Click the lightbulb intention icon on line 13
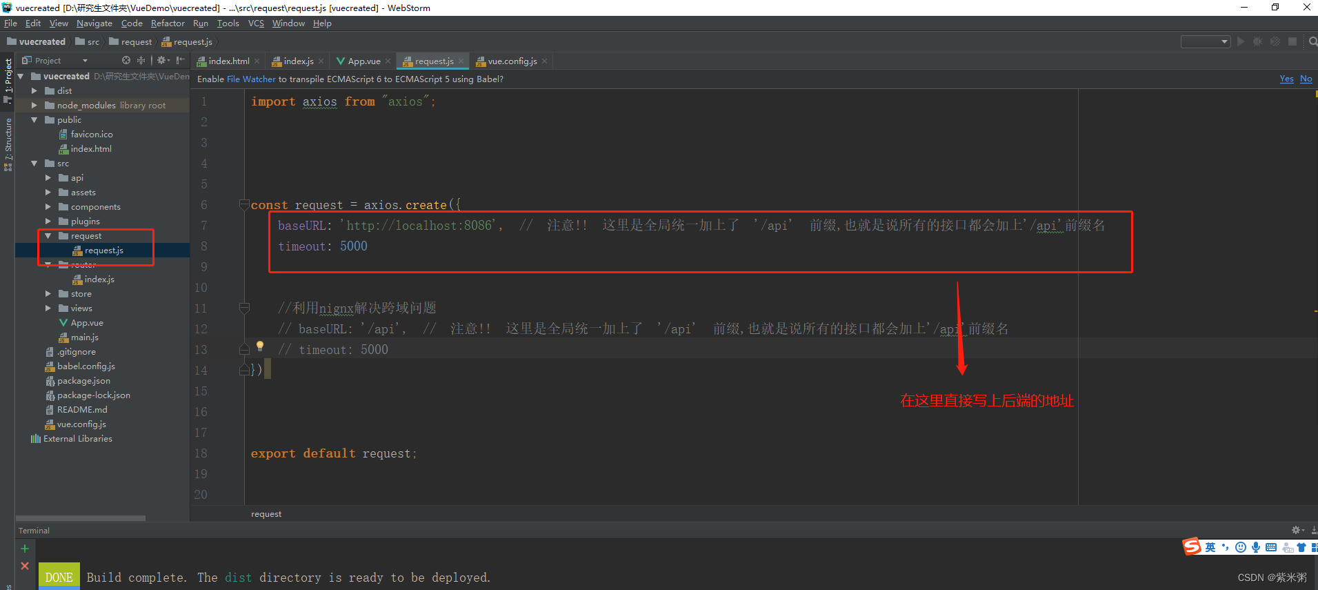 (x=260, y=346)
